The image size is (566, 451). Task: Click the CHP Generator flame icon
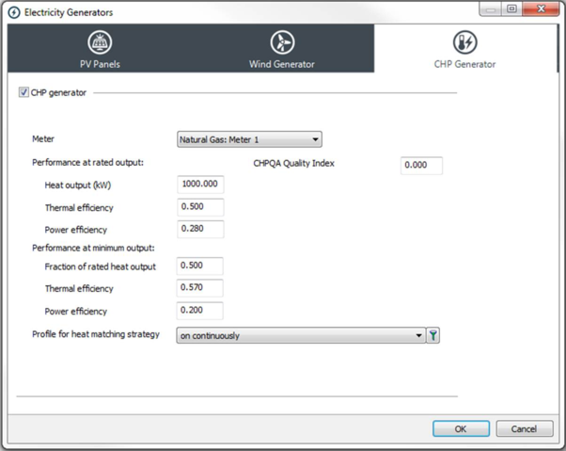coord(464,42)
